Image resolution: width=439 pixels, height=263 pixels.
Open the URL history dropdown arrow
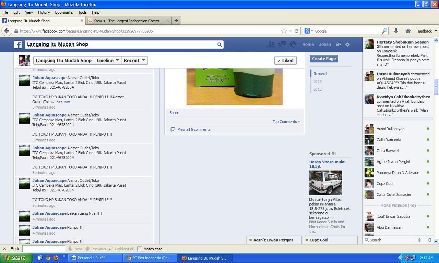tap(290, 31)
